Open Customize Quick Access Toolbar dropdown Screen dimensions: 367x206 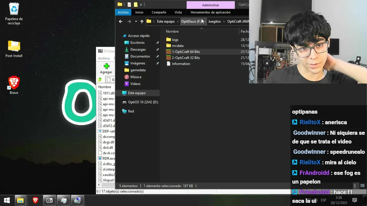pos(141,5)
